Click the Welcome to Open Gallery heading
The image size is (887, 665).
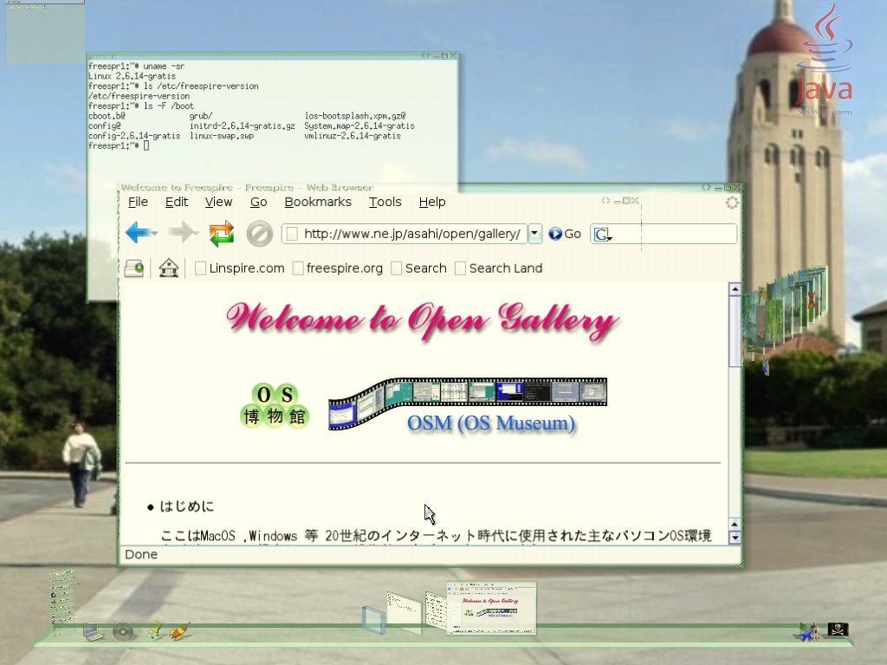(x=422, y=320)
